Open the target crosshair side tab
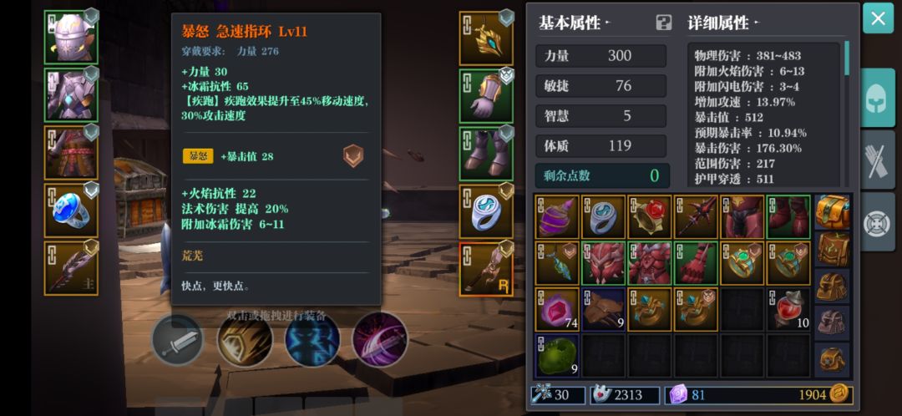The height and width of the screenshot is (416, 902). (x=878, y=221)
